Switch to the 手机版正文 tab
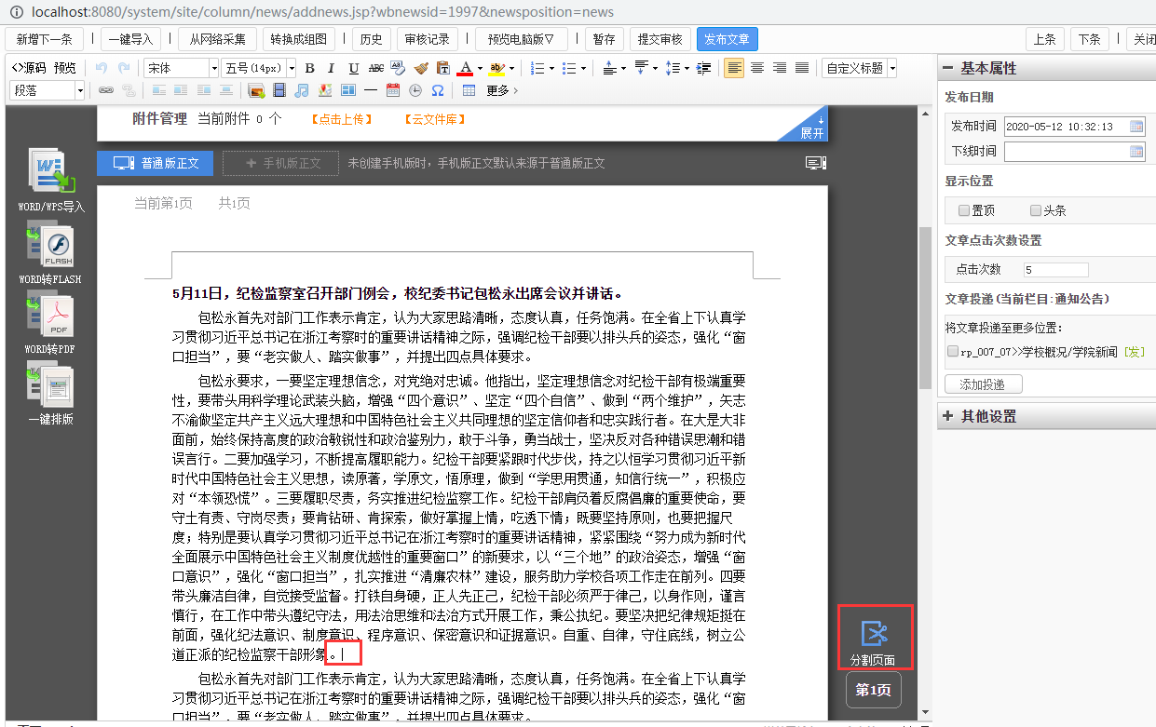This screenshot has width=1156, height=727. coord(281,163)
